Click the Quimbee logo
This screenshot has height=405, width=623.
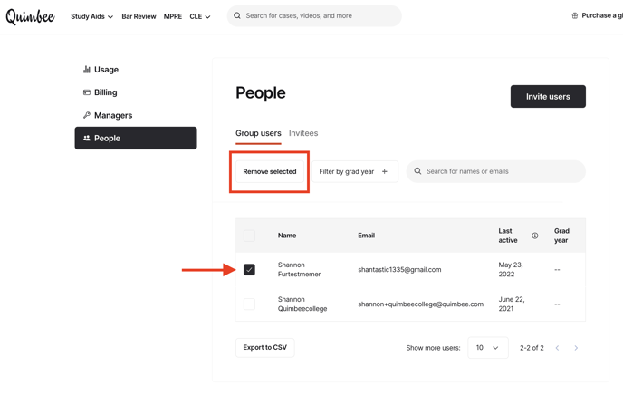pos(30,16)
